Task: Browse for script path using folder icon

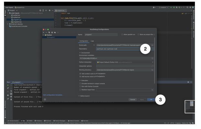Action: coord(152,45)
